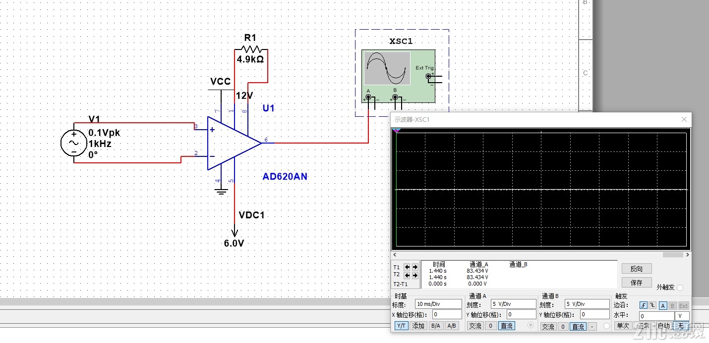Close the 示波器-XSC1 window

click(684, 119)
